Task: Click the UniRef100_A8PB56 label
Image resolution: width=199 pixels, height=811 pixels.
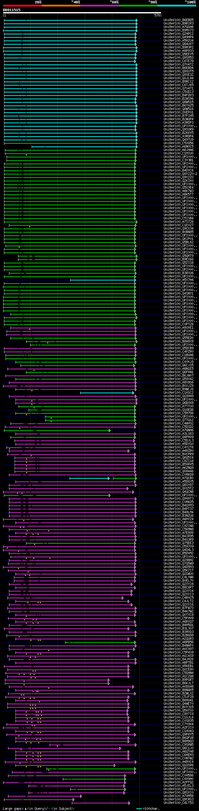Action: pos(178,642)
